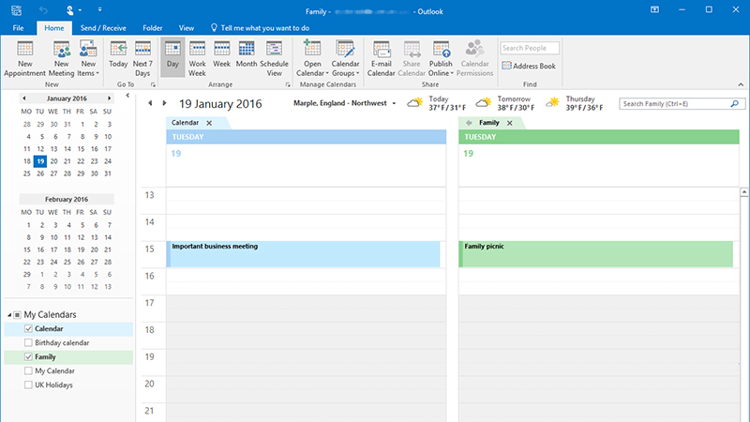The image size is (750, 422).
Task: Create a New Appointment
Action: [24, 58]
